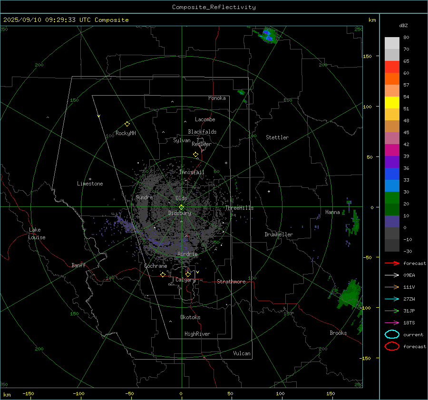Click the yellow diamond marker below Cochrane
This screenshot has height=400, width=428.
pos(163,274)
